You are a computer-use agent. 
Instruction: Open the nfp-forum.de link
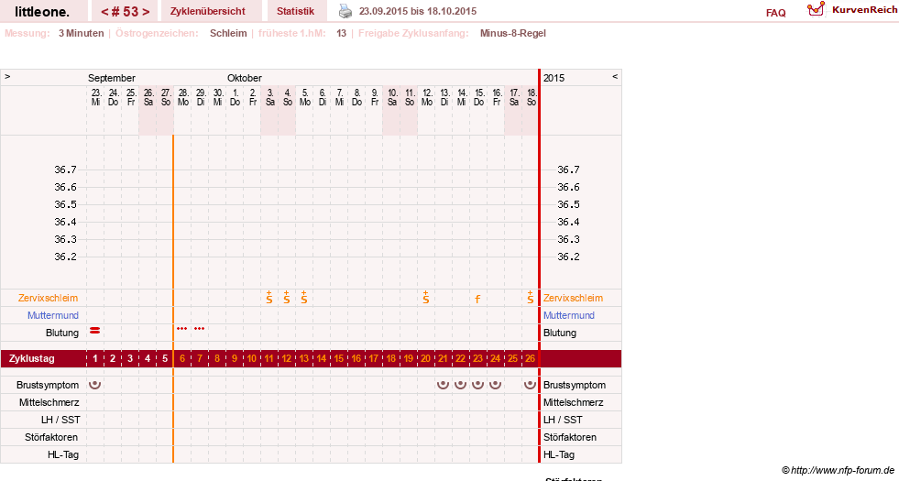839,470
